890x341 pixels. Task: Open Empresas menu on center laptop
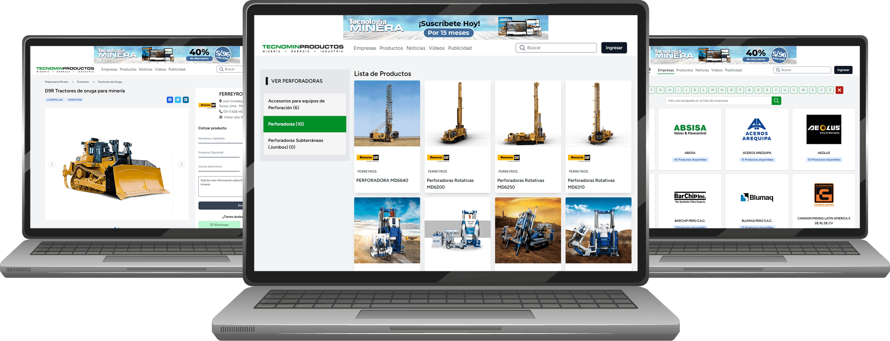click(x=365, y=48)
